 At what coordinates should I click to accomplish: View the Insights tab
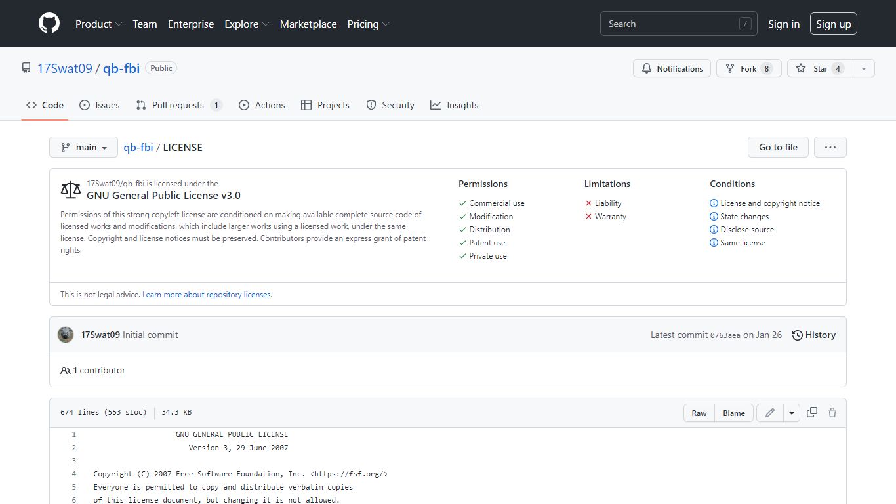click(x=455, y=105)
